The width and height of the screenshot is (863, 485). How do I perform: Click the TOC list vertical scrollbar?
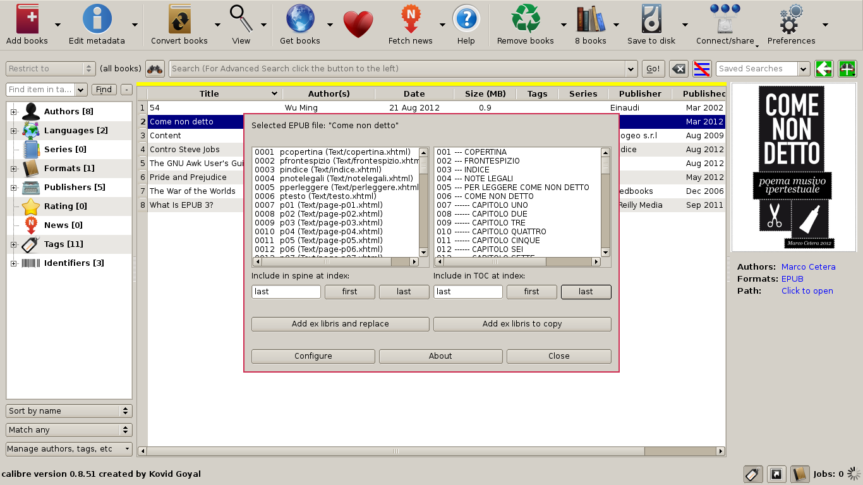pyautogui.click(x=606, y=202)
